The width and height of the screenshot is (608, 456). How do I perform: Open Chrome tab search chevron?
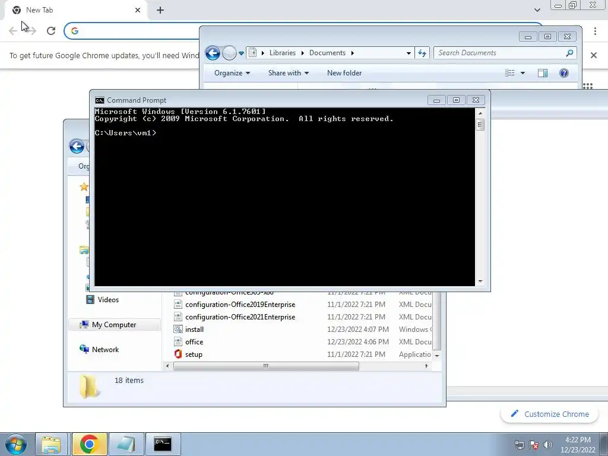(537, 9)
